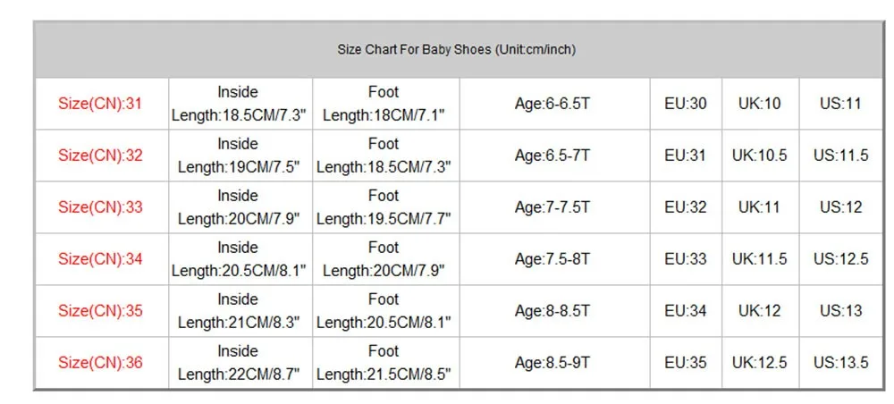This screenshot has width=894, height=404.
Task: Click the EU:33 cell
Action: tap(686, 259)
